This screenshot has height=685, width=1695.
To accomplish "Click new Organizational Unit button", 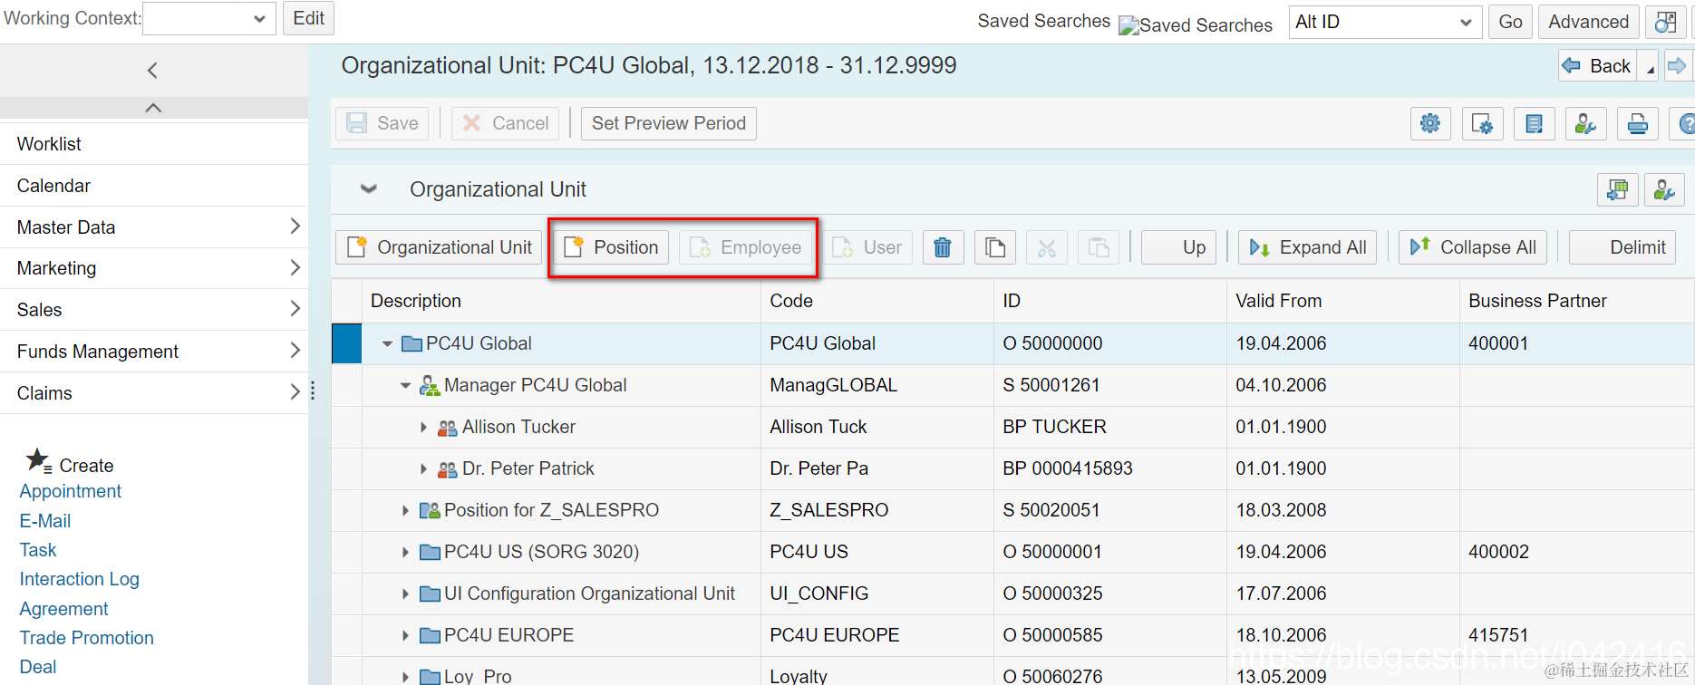I will tap(439, 247).
